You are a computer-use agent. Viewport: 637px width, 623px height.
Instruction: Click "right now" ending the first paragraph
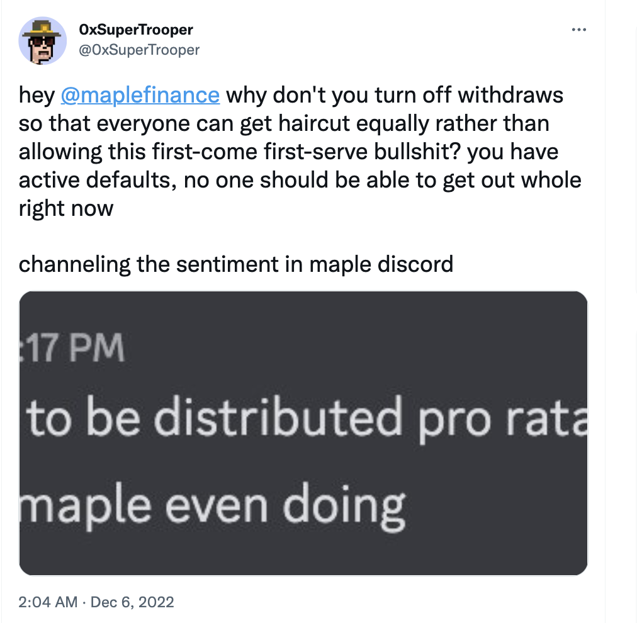point(66,208)
